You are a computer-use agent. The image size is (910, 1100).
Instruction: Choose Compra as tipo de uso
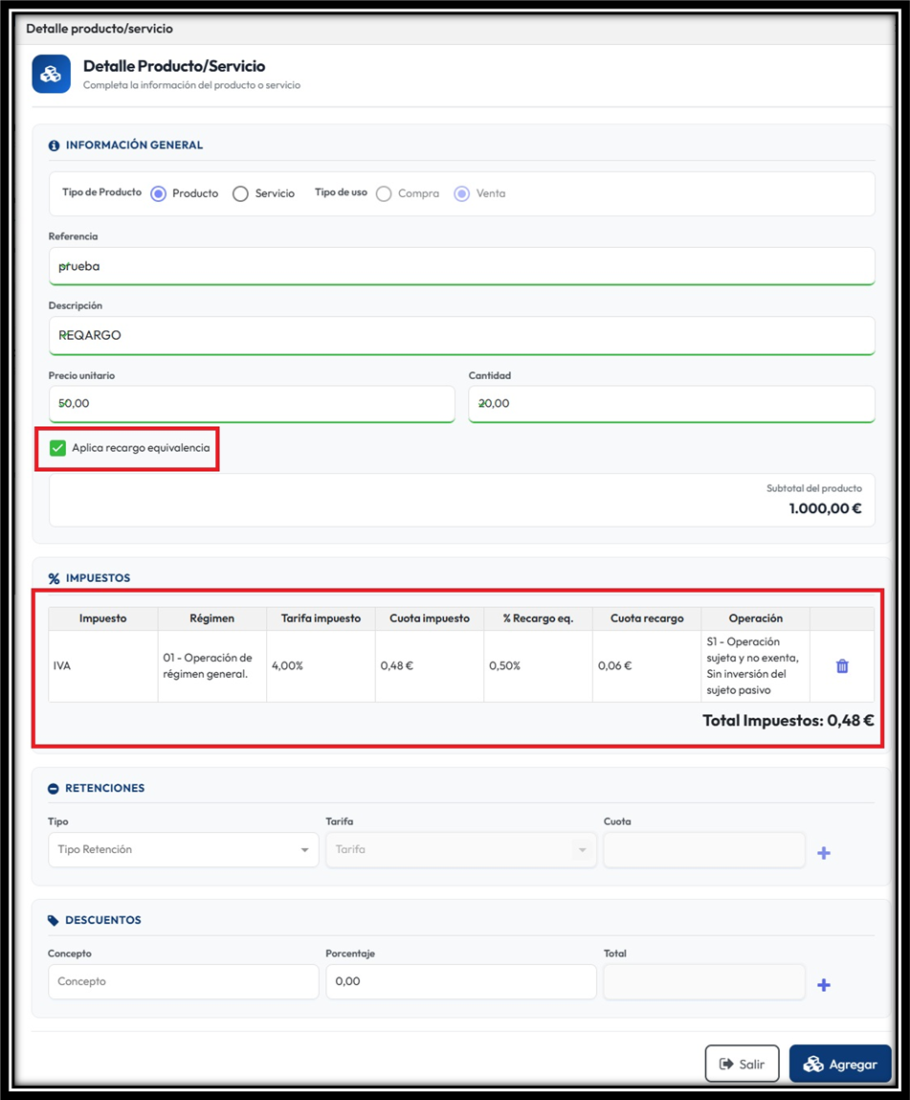384,193
